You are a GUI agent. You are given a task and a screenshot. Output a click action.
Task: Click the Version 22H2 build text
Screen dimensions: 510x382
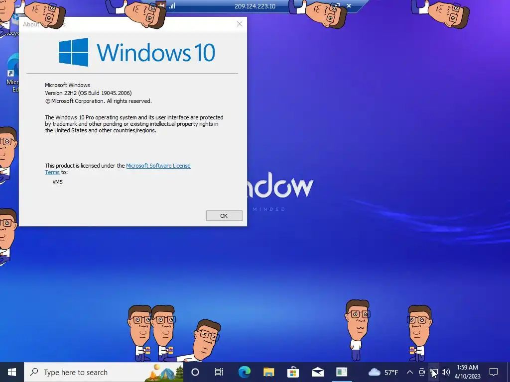click(x=89, y=93)
